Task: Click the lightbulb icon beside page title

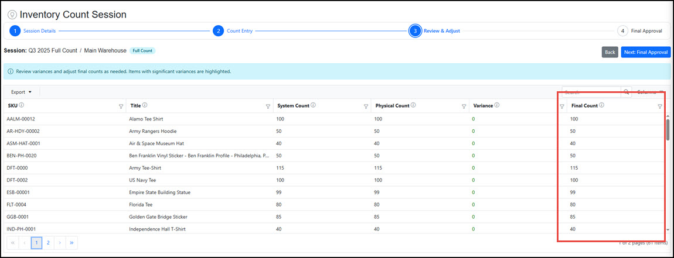Action: pyautogui.click(x=12, y=15)
